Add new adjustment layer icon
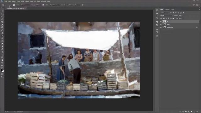201x113 pixels. point(189,111)
